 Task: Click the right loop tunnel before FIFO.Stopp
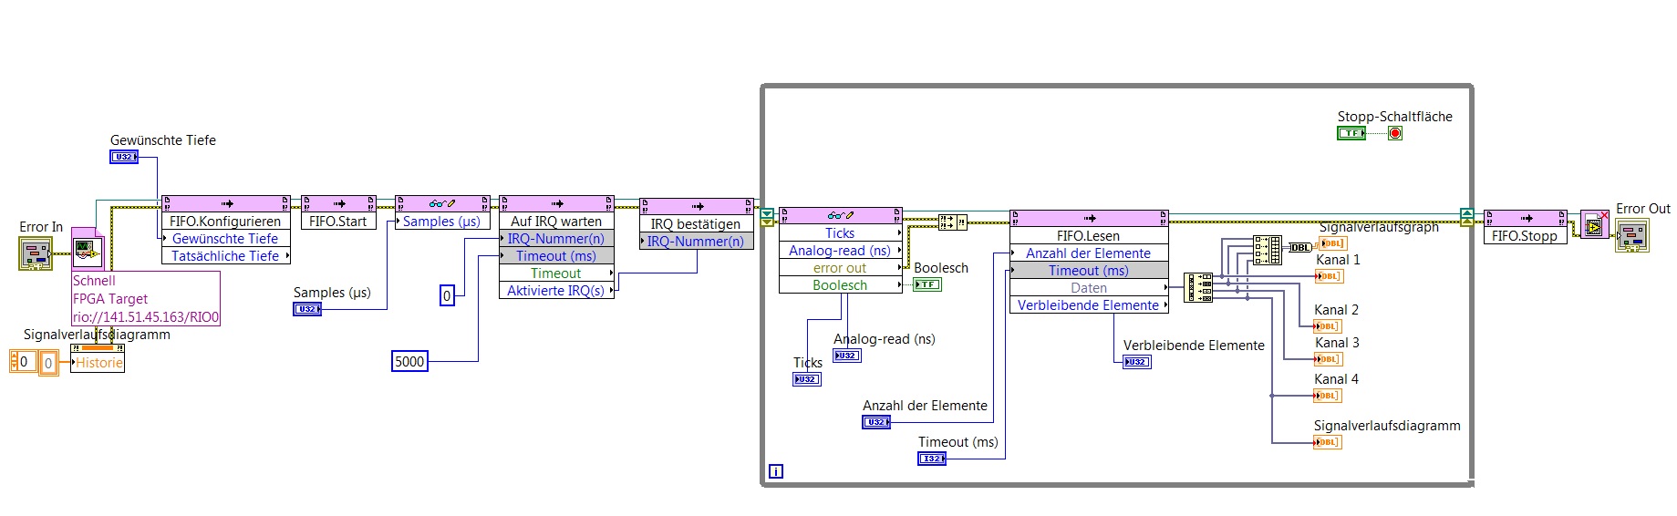(x=1466, y=217)
